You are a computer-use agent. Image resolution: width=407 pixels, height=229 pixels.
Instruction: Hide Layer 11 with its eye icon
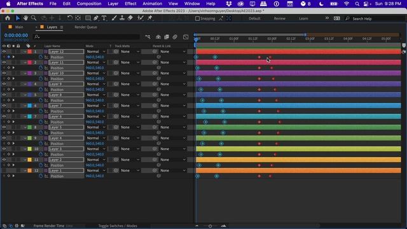point(4,62)
